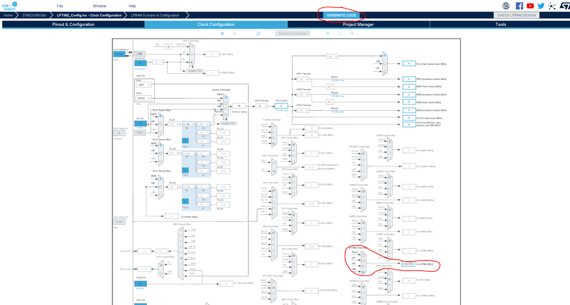Open the LPBAM Scenario & Configuration breadcrumb

(x=155, y=15)
